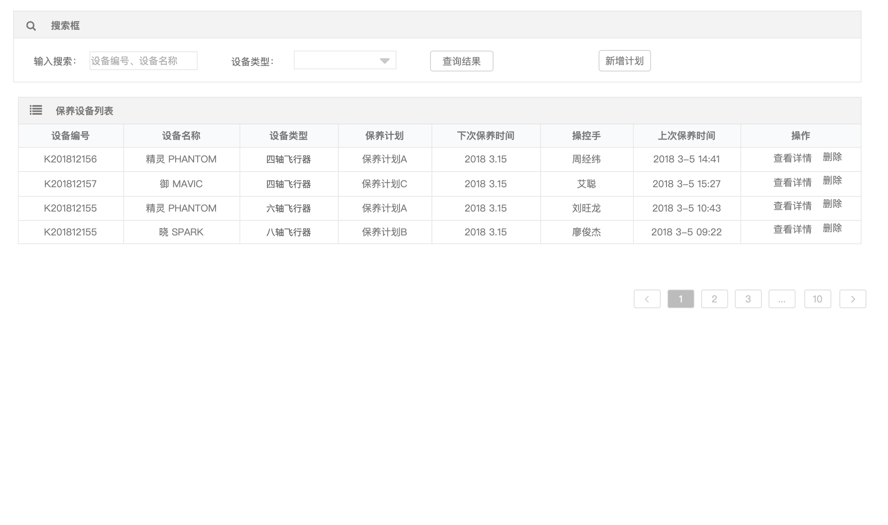Screen dimensions: 888x525
Task: Jump to page 3
Action: coord(748,299)
